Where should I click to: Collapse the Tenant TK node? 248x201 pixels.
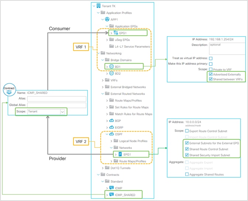[x=94, y=6]
